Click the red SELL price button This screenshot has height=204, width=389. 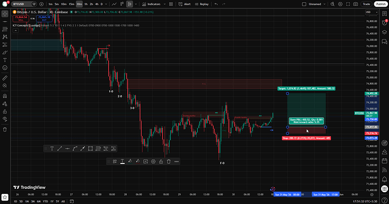[x=21, y=19]
